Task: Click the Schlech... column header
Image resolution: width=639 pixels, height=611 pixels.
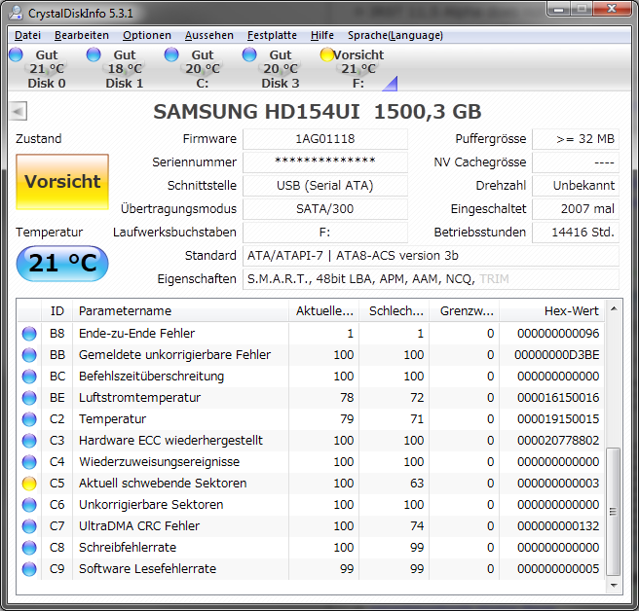Action: pyautogui.click(x=395, y=311)
